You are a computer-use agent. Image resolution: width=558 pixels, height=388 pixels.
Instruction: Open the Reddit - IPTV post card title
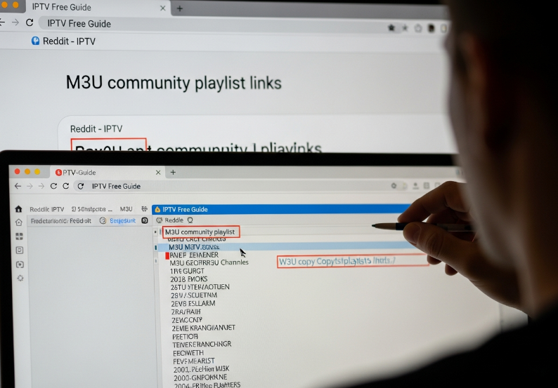click(96, 128)
